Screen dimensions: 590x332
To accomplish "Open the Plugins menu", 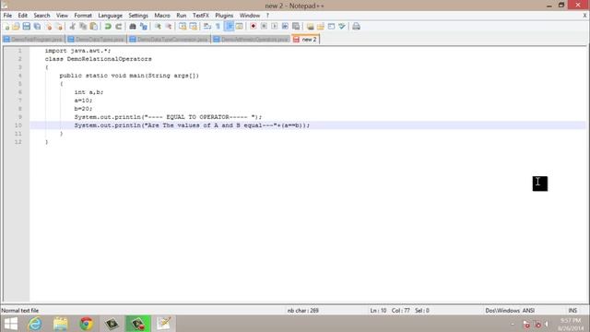I will [x=224, y=16].
